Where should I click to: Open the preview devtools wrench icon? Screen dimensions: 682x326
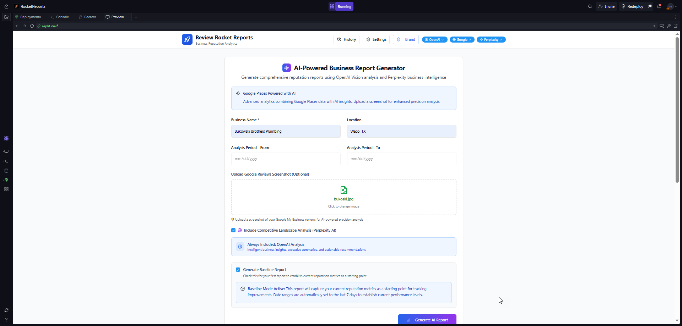pos(669,26)
